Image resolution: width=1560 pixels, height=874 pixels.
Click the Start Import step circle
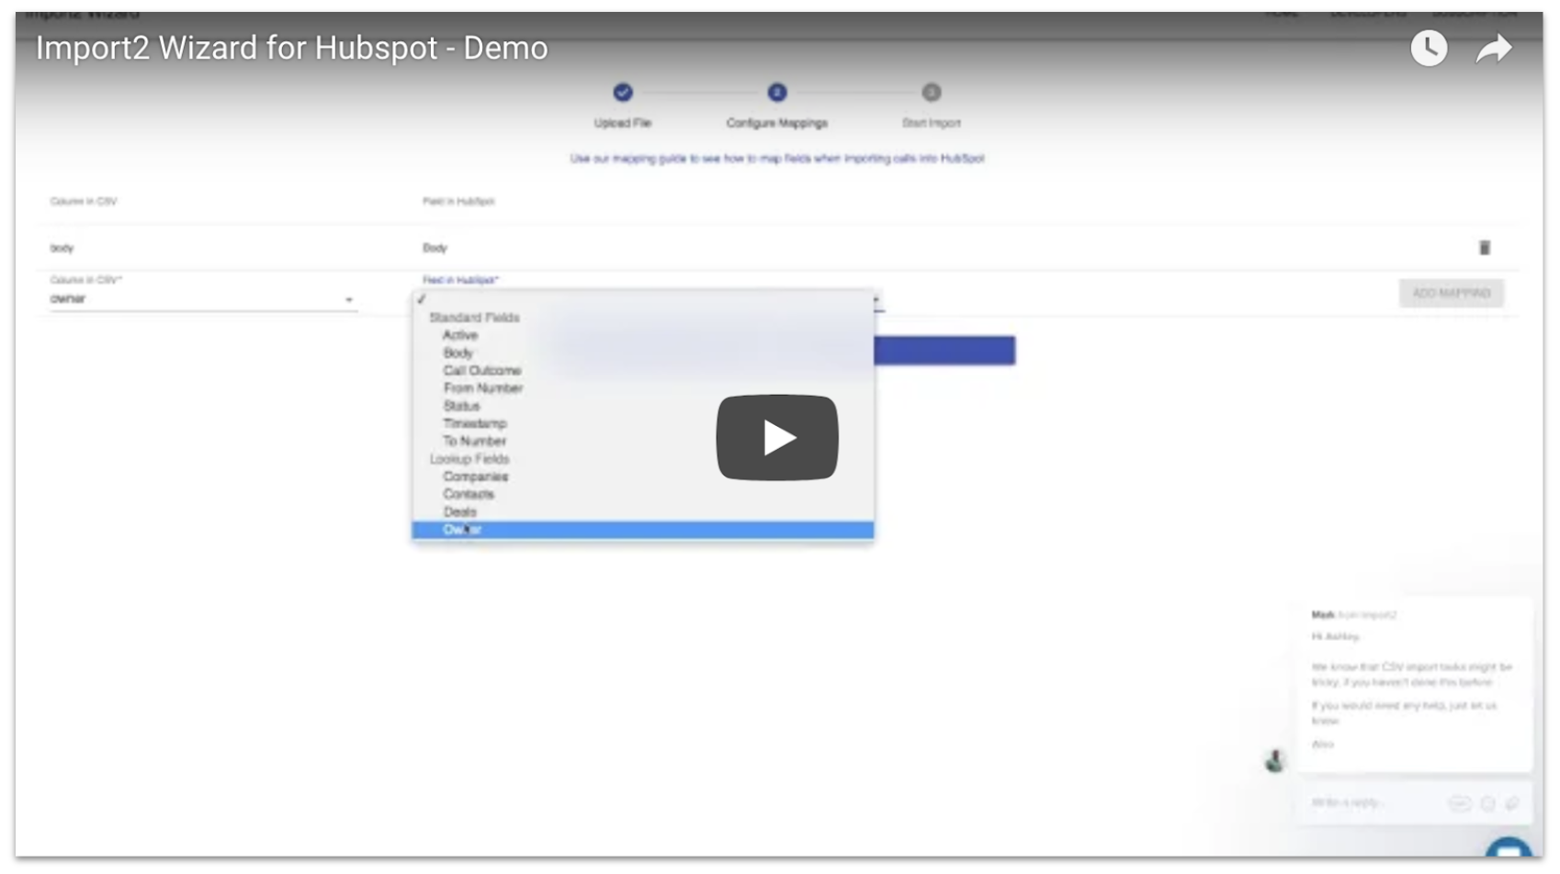tap(932, 92)
